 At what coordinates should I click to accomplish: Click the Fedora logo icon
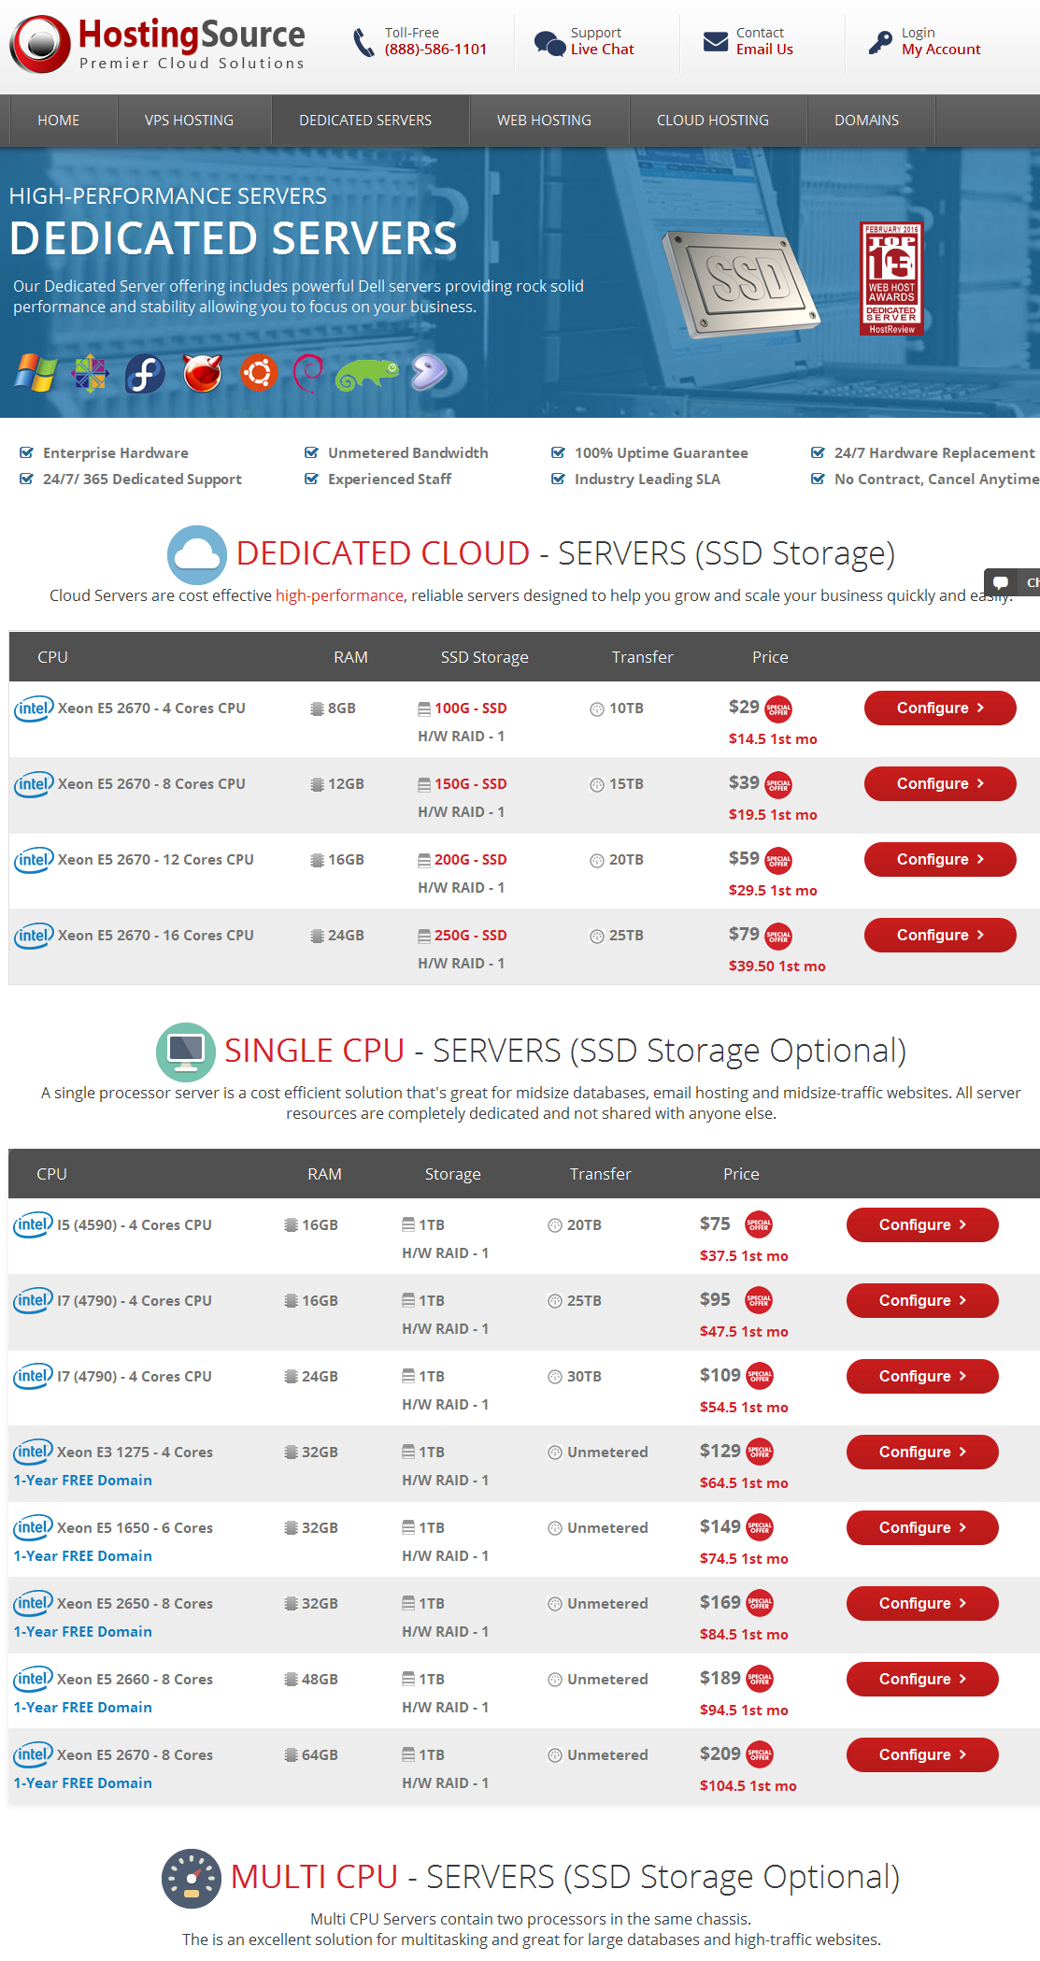click(x=145, y=374)
